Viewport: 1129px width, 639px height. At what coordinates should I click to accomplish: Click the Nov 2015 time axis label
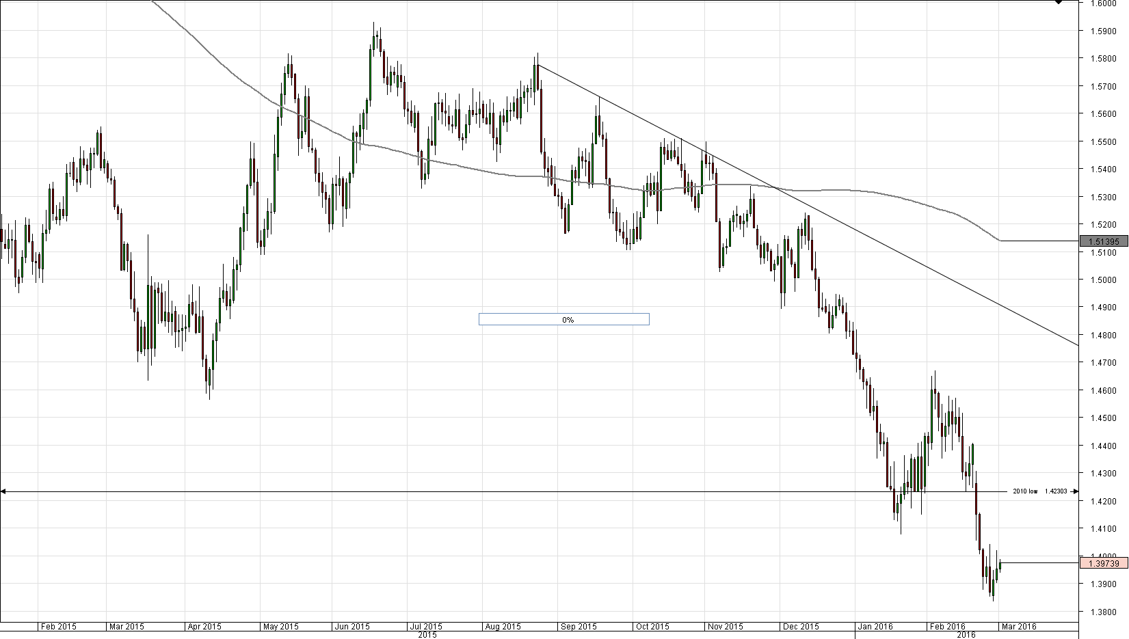[726, 627]
